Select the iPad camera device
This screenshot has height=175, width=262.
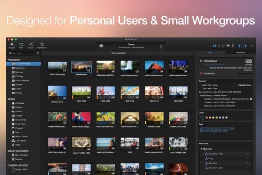coord(22,170)
